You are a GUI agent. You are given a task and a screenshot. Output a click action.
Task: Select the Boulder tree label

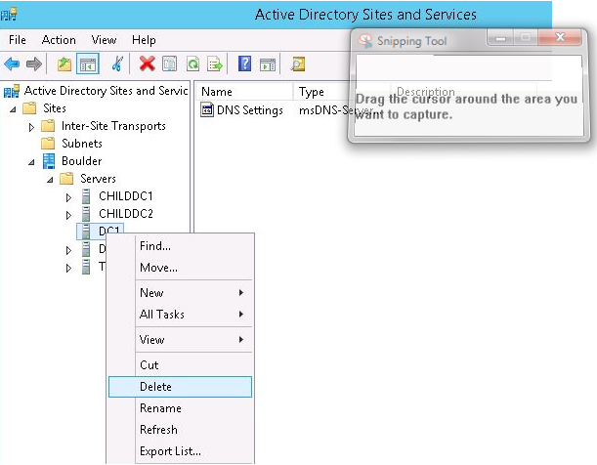pos(81,161)
